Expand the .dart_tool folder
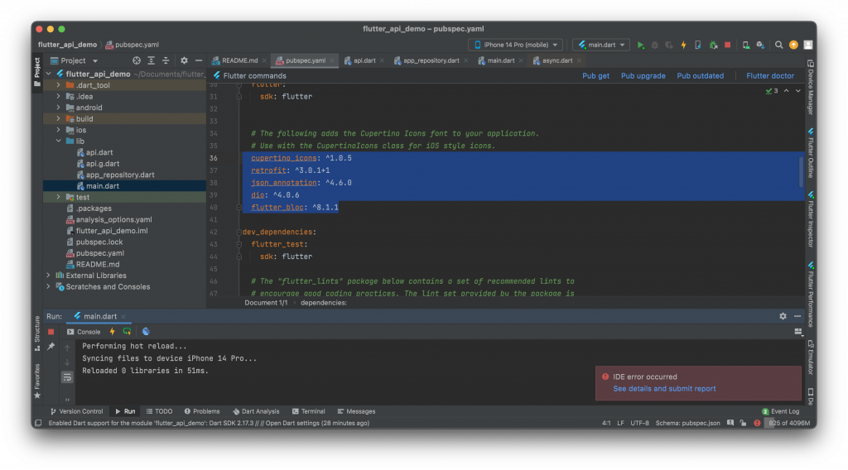 tap(59, 85)
